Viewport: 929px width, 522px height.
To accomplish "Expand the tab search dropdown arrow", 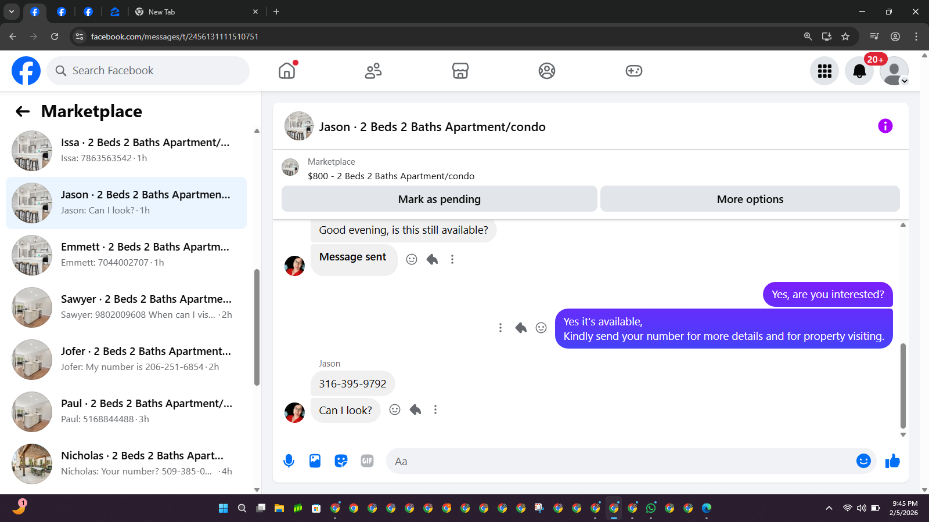I will click(12, 12).
